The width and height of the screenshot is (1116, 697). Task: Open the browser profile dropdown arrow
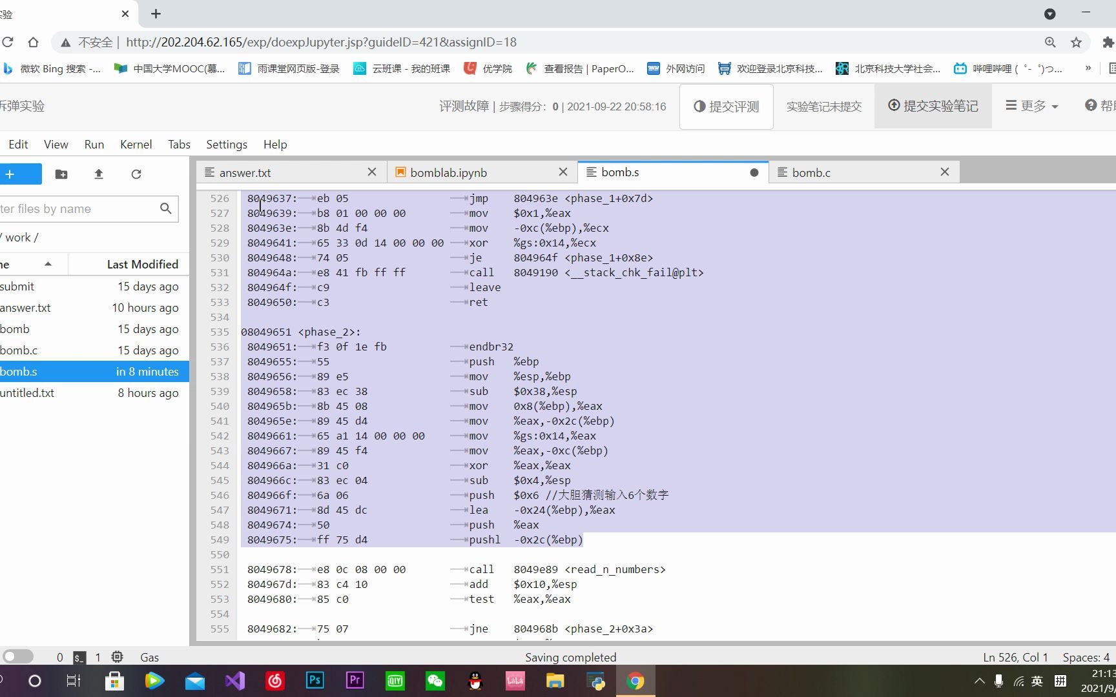point(1050,14)
